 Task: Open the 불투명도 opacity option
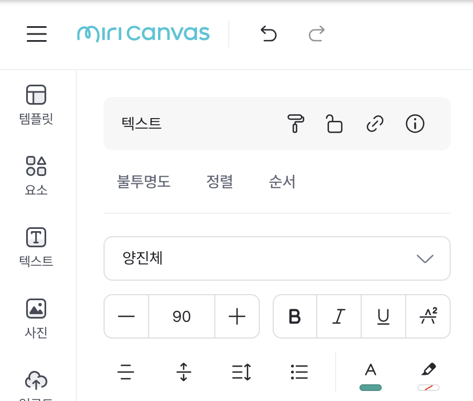tap(144, 182)
